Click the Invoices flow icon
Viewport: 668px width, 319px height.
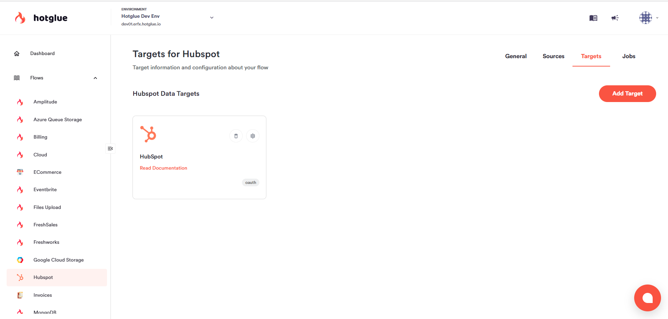coord(20,295)
